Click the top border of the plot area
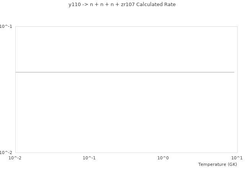 tap(126, 26)
